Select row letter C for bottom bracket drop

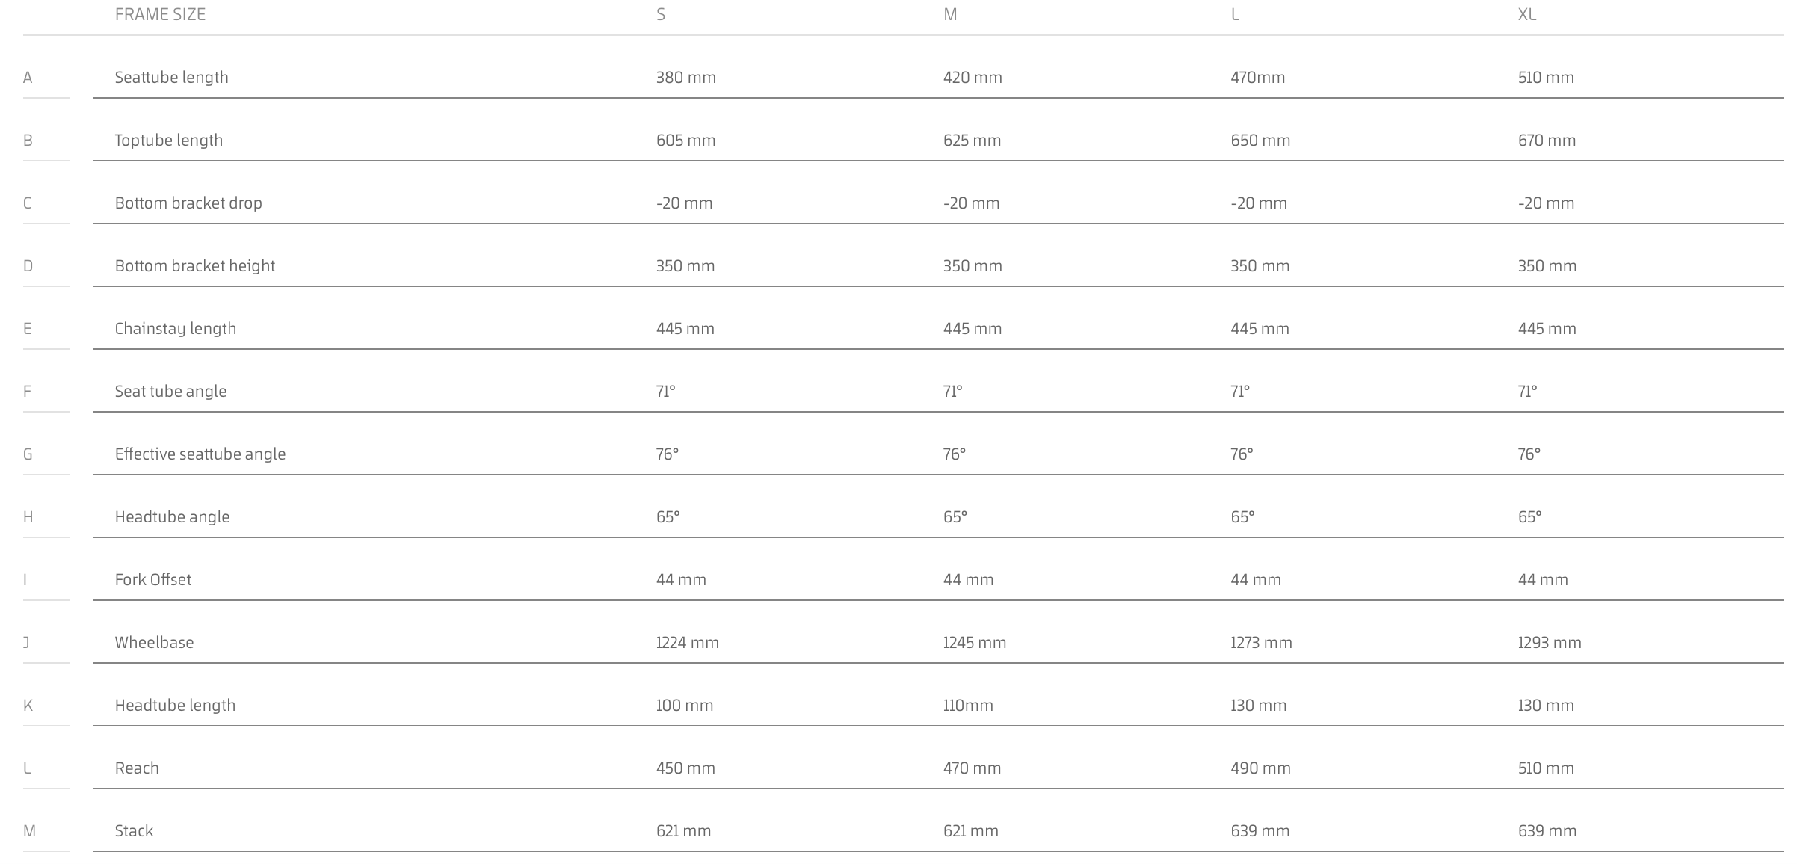pyautogui.click(x=27, y=203)
